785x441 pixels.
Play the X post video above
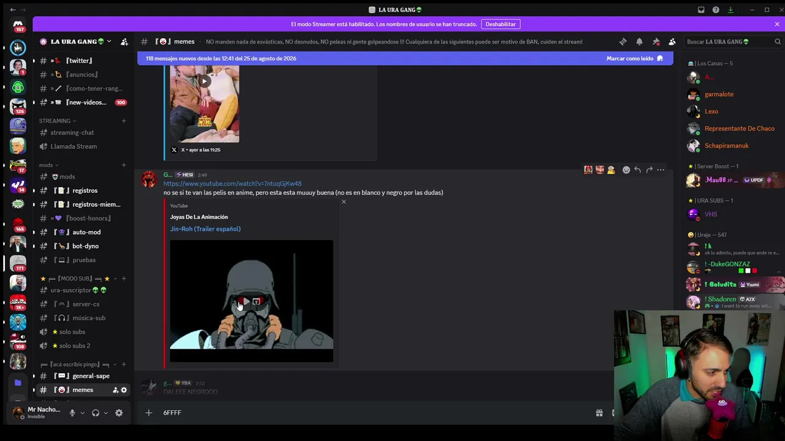point(204,81)
